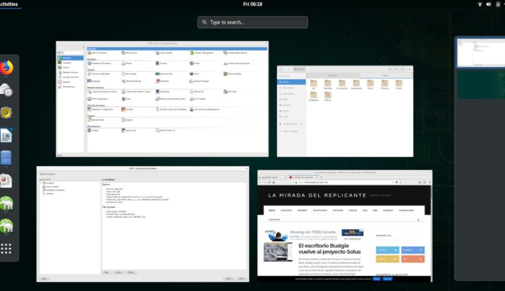This screenshot has width=505, height=291.
Task: Open the clock showing Fri 06:18
Action: tap(252, 4)
